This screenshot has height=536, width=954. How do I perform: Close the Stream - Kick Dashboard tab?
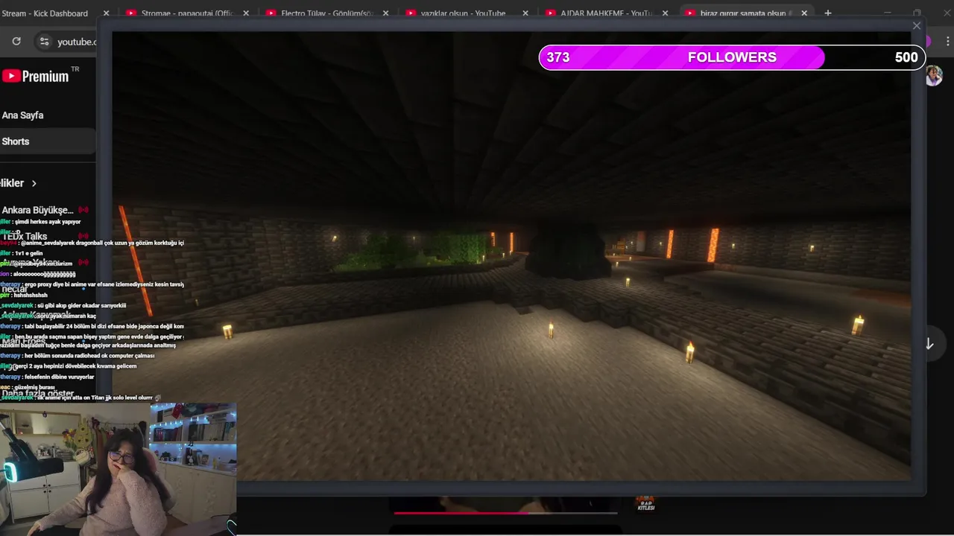(x=106, y=13)
